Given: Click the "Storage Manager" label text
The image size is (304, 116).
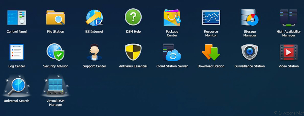Looking at the screenshot, I should [x=250, y=33].
